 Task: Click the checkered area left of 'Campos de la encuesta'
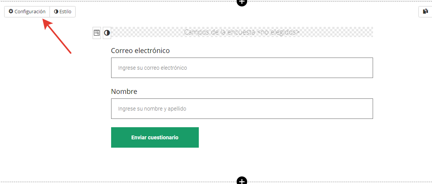click(147, 32)
